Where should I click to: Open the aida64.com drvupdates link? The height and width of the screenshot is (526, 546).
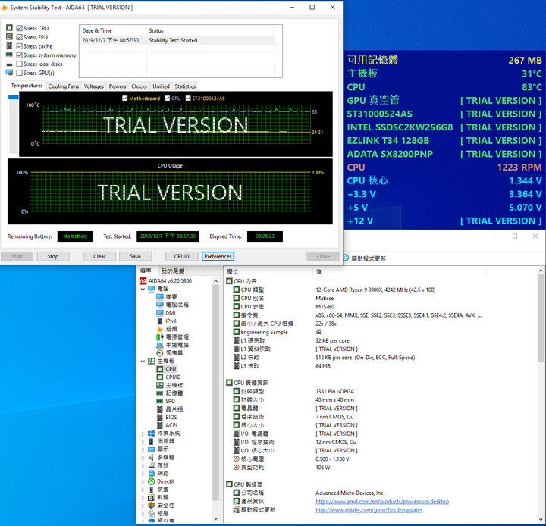tap(369, 510)
